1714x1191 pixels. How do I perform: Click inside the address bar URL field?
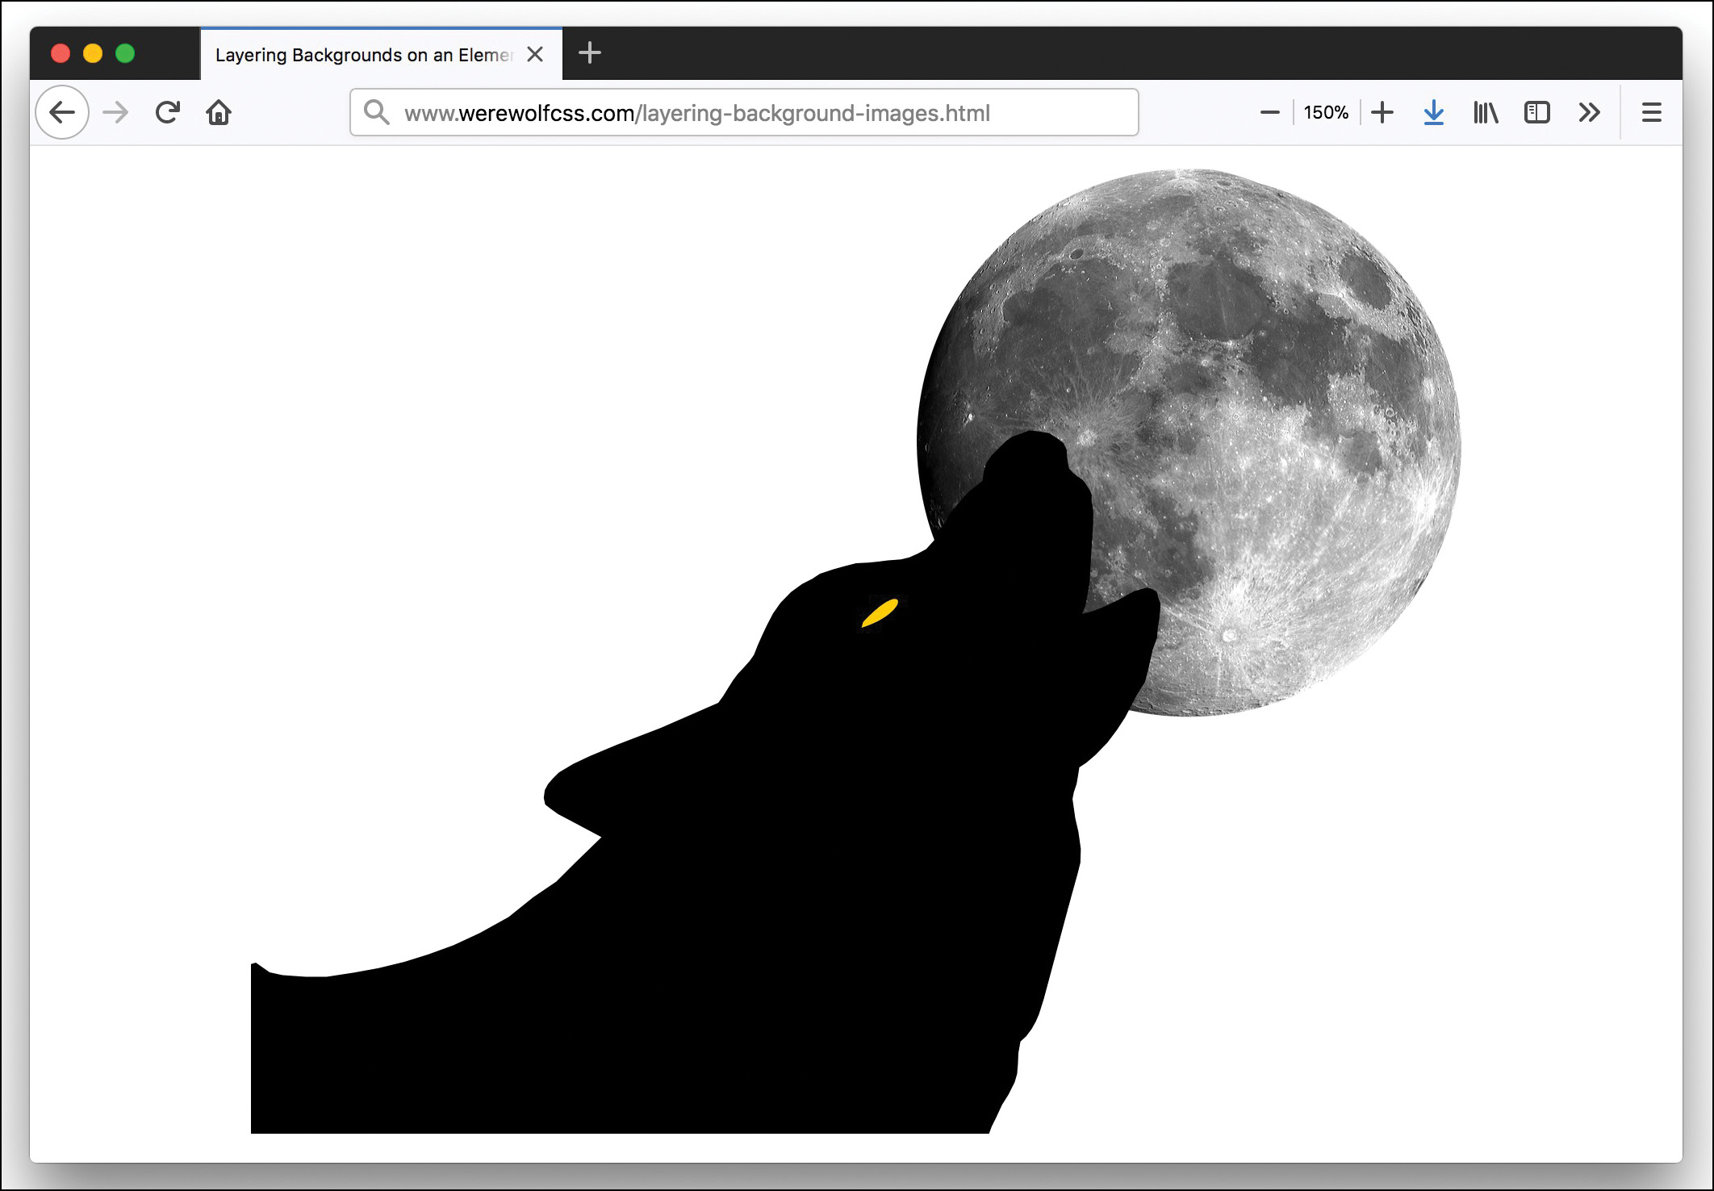tap(726, 112)
